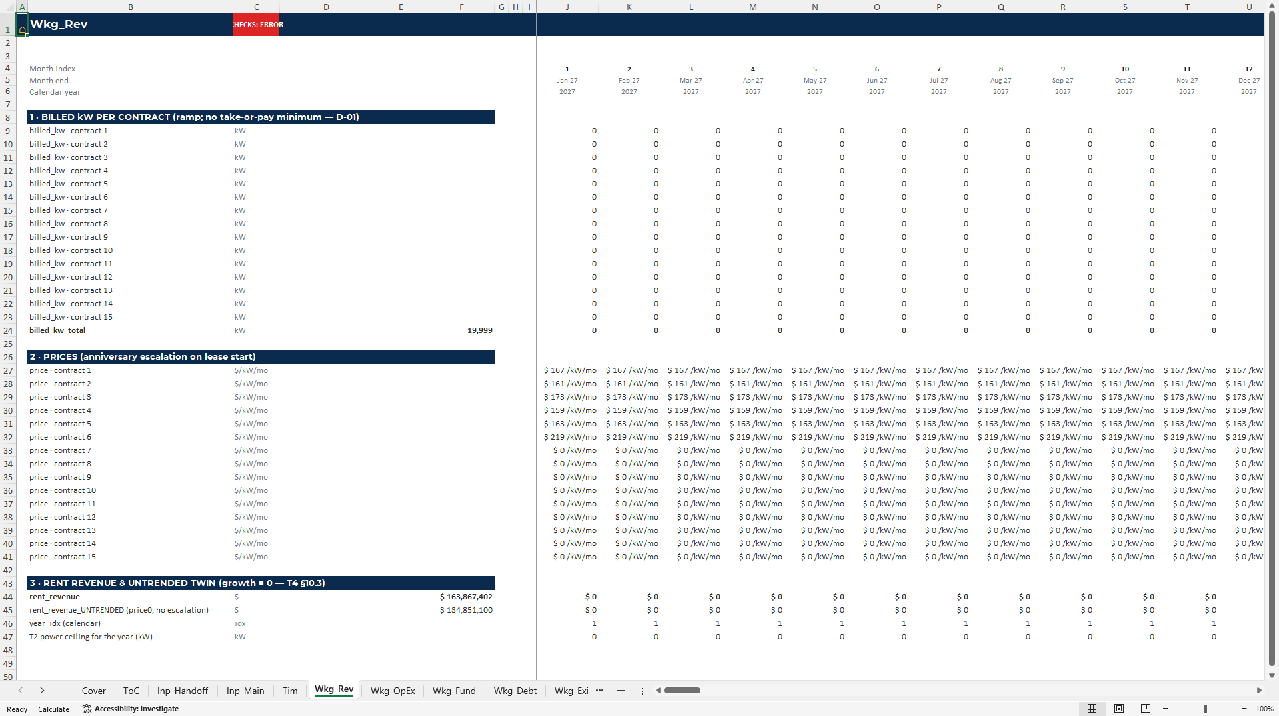This screenshot has width=1279, height=716.
Task: Select the billed_kw_total label cell
Action: 131,330
